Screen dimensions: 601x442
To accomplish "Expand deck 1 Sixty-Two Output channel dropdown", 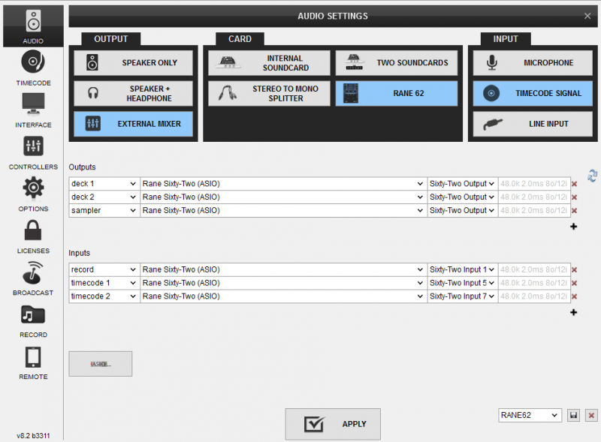I will coord(463,184).
